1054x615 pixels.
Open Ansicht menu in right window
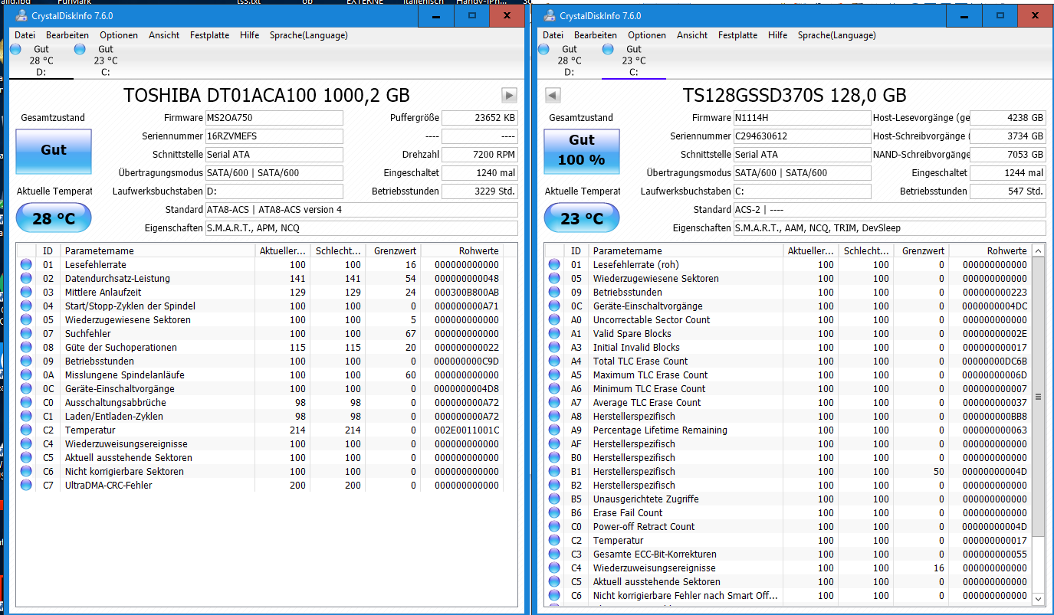[x=692, y=35]
